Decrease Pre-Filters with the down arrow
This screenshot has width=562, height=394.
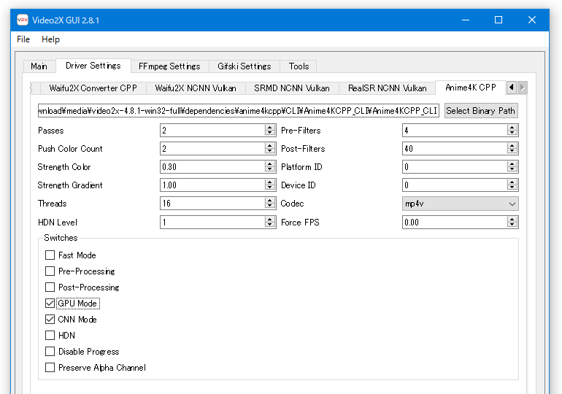click(512, 134)
